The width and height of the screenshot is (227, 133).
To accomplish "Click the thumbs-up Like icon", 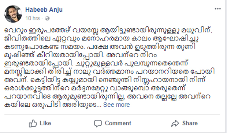I will pyautogui.click(x=33, y=124).
